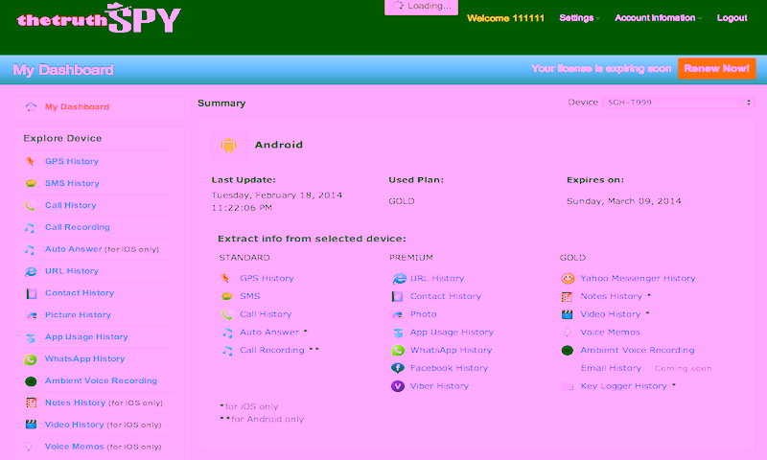767x460 pixels.
Task: Expand the Settings menu in header
Action: tap(579, 18)
